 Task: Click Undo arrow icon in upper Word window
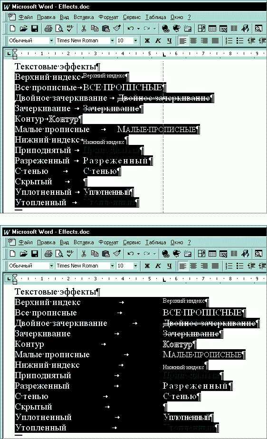[131, 29]
